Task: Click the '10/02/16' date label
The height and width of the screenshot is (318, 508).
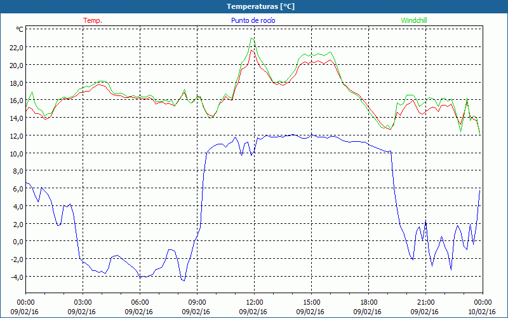Action: [x=482, y=312]
